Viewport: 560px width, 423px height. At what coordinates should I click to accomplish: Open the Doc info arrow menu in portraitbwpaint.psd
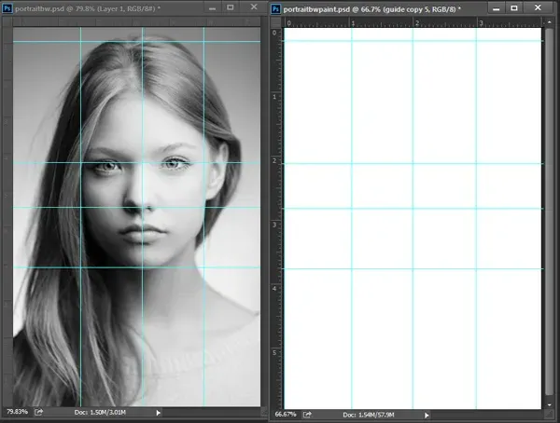click(x=427, y=416)
